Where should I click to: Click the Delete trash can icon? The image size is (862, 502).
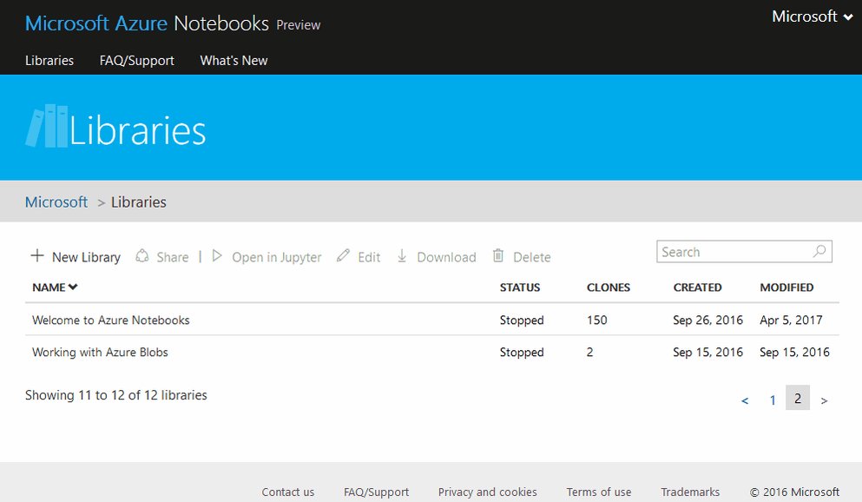point(498,255)
